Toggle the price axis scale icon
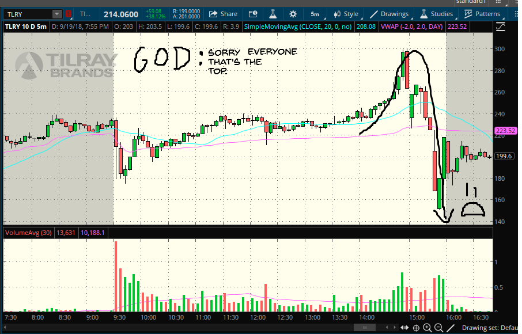 point(500,26)
